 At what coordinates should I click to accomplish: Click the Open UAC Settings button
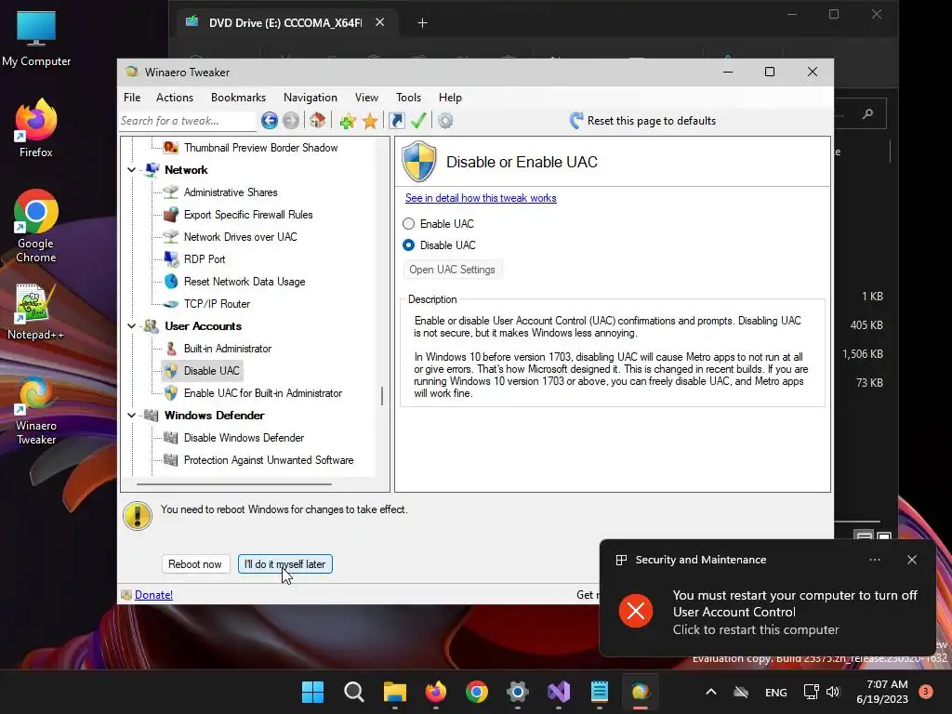coord(453,270)
